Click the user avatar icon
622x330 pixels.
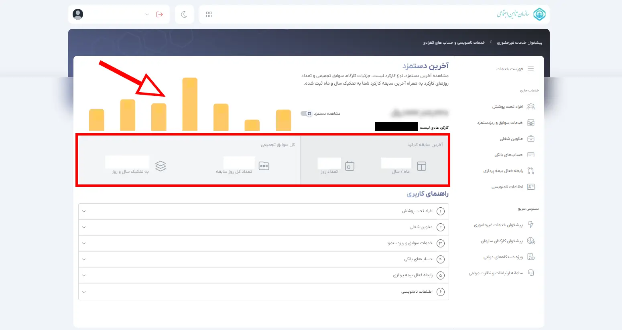tap(78, 14)
